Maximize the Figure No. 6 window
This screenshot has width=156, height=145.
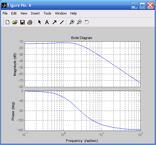pyautogui.click(x=142, y=5)
